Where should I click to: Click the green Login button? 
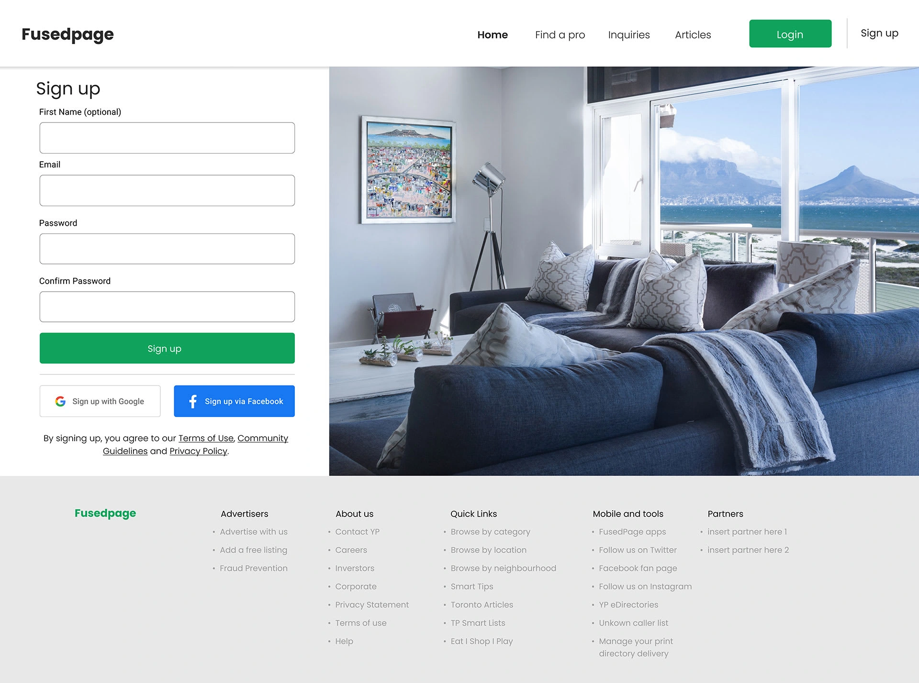[x=790, y=33]
